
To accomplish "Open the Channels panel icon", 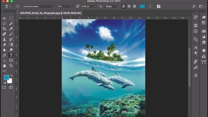I will [204, 56].
